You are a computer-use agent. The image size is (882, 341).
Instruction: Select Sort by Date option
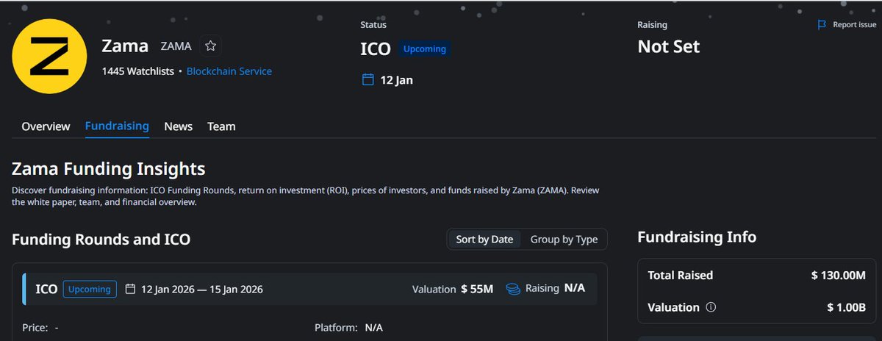(x=484, y=239)
